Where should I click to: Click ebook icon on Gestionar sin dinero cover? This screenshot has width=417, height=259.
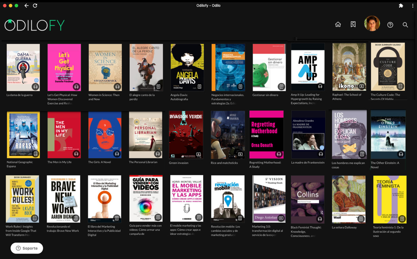281,87
